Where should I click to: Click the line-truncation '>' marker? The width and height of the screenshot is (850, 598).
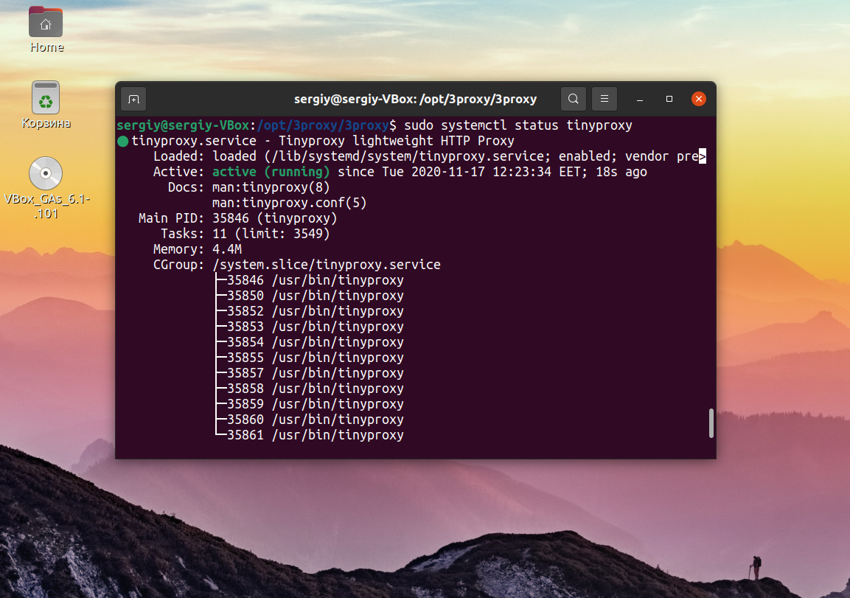pyautogui.click(x=703, y=156)
